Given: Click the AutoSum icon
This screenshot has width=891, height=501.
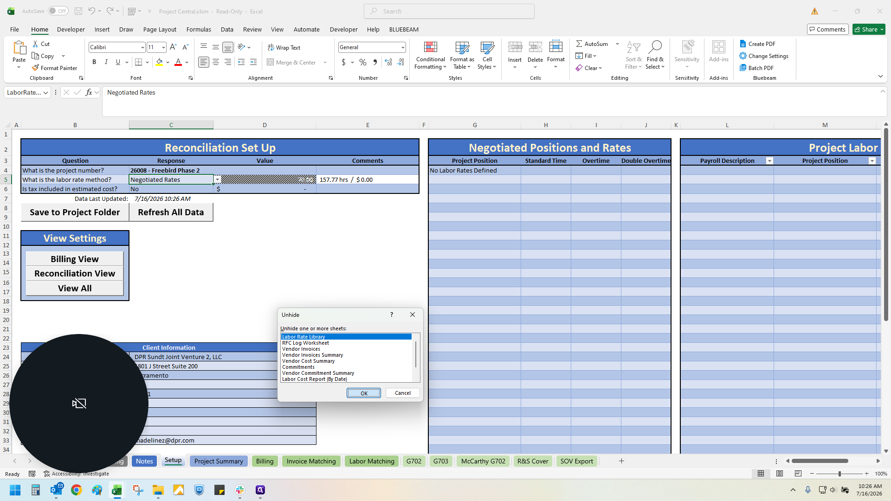Looking at the screenshot, I should pyautogui.click(x=579, y=44).
